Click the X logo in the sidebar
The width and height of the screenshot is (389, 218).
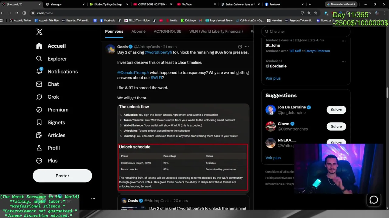[x=39, y=32]
